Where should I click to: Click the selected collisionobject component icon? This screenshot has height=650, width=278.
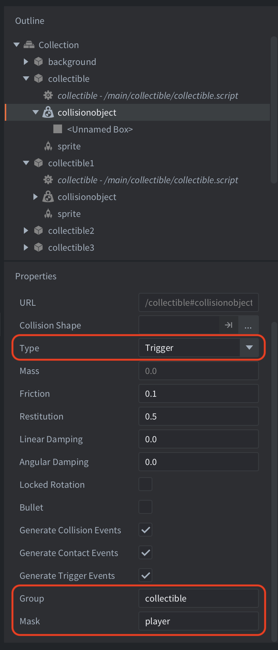48,112
